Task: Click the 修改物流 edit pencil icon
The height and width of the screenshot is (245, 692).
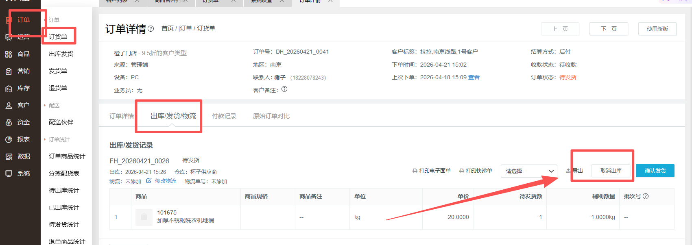Action: point(148,181)
